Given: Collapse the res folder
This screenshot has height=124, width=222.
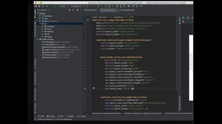Looking at the screenshot, I should pyautogui.click(x=40, y=24).
